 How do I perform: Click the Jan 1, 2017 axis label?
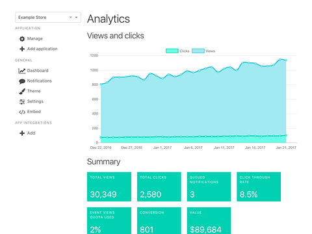tap(162, 148)
